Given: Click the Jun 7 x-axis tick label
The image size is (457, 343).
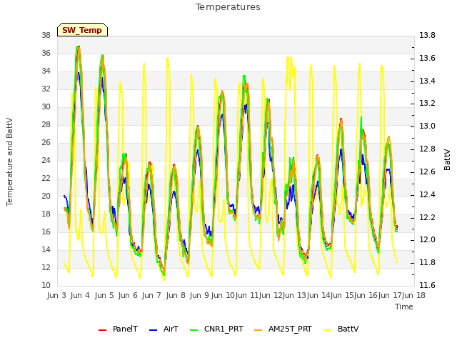Looking at the screenshot, I should pos(151,295).
